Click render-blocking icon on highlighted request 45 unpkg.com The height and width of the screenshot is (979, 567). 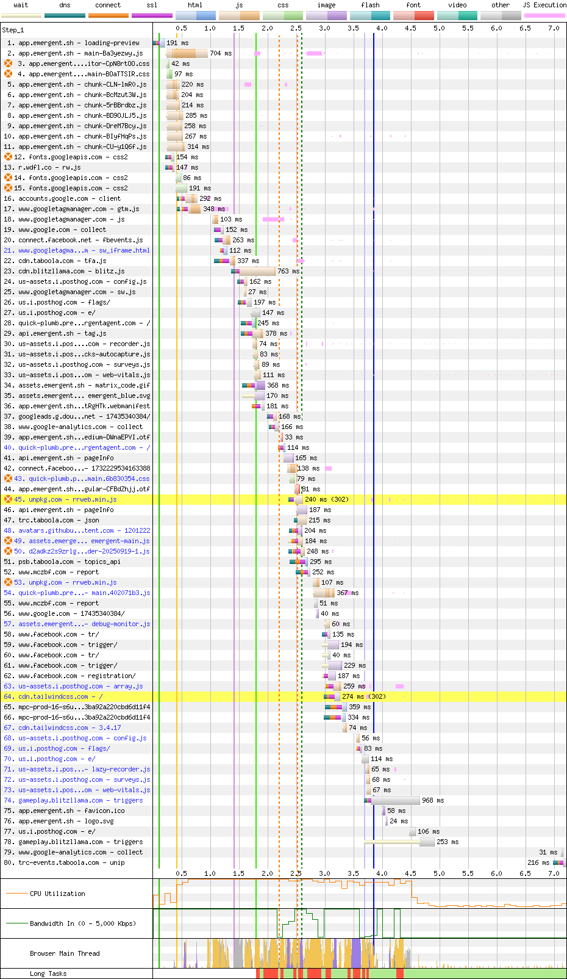pos(8,499)
